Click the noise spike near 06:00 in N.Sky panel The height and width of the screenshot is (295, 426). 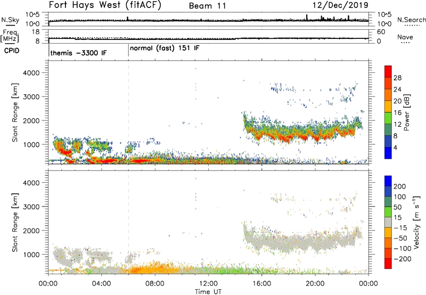click(128, 19)
